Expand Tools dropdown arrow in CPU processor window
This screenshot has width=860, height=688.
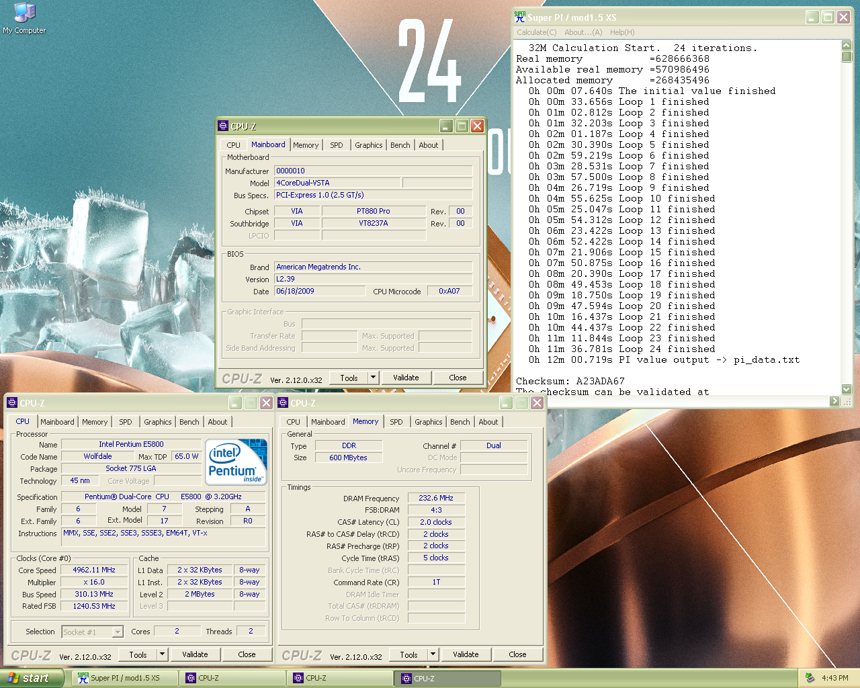click(x=162, y=654)
